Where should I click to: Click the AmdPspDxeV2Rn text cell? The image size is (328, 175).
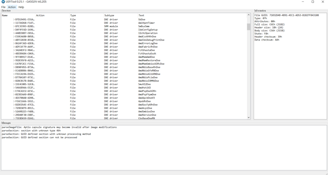click(x=147, y=91)
